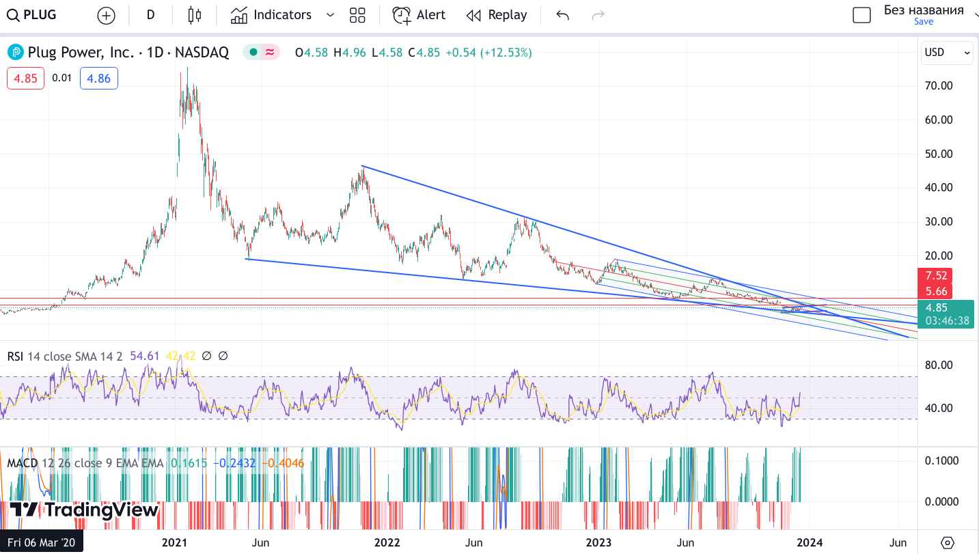Undo the last chart action
The width and height of the screenshot is (979, 554).
pyautogui.click(x=562, y=15)
